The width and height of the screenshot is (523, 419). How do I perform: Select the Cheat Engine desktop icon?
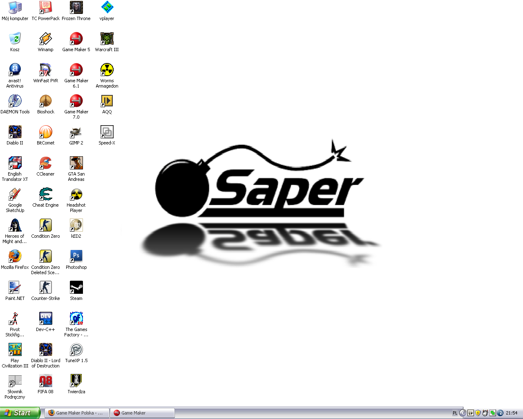click(x=45, y=194)
